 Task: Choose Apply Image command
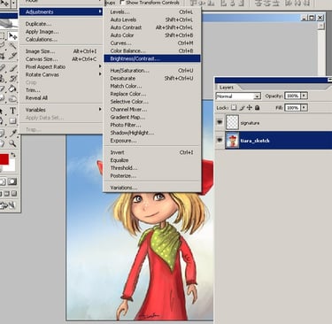tap(61, 32)
